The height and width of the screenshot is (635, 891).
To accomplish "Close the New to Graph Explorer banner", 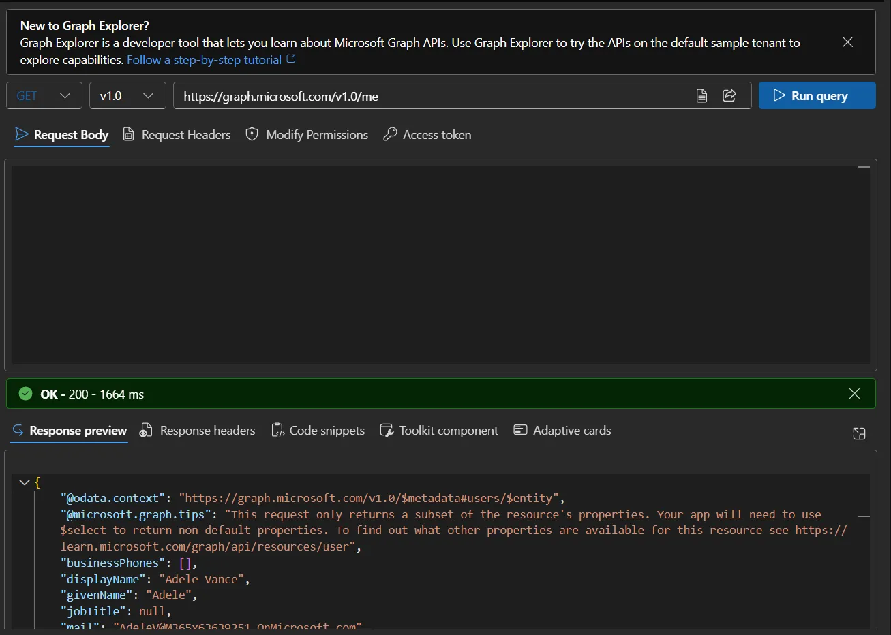I will [847, 42].
